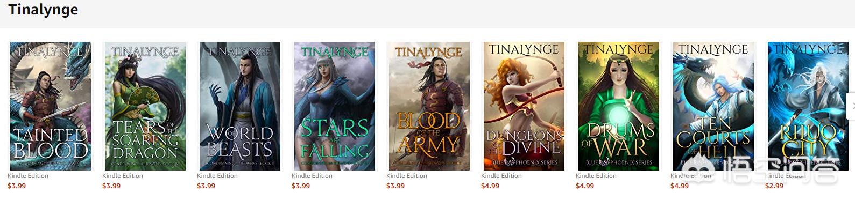The width and height of the screenshot is (855, 200).
Task: Click $3.99 price under Stars Are Falling
Action: pos(301,186)
